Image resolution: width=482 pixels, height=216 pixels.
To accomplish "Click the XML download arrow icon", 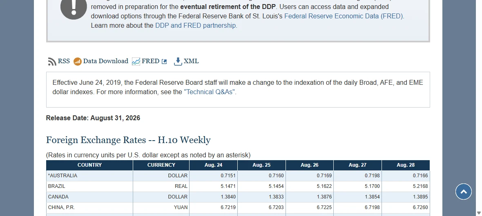I will 178,62.
